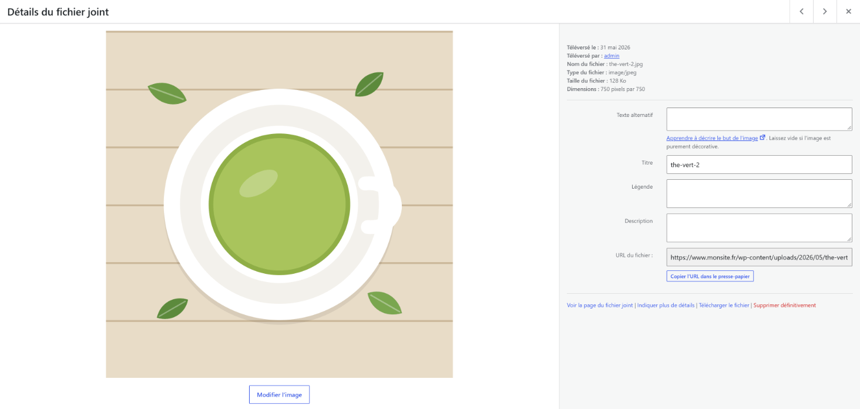Click the Titre label
This screenshot has width=860, height=409.
coord(647,163)
